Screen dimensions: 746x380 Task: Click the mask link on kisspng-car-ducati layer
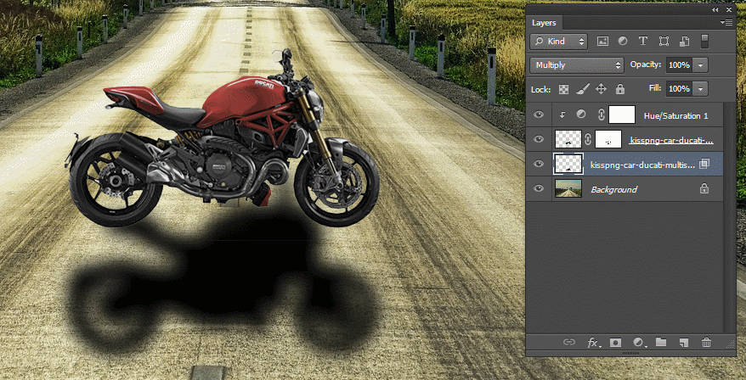coord(588,139)
